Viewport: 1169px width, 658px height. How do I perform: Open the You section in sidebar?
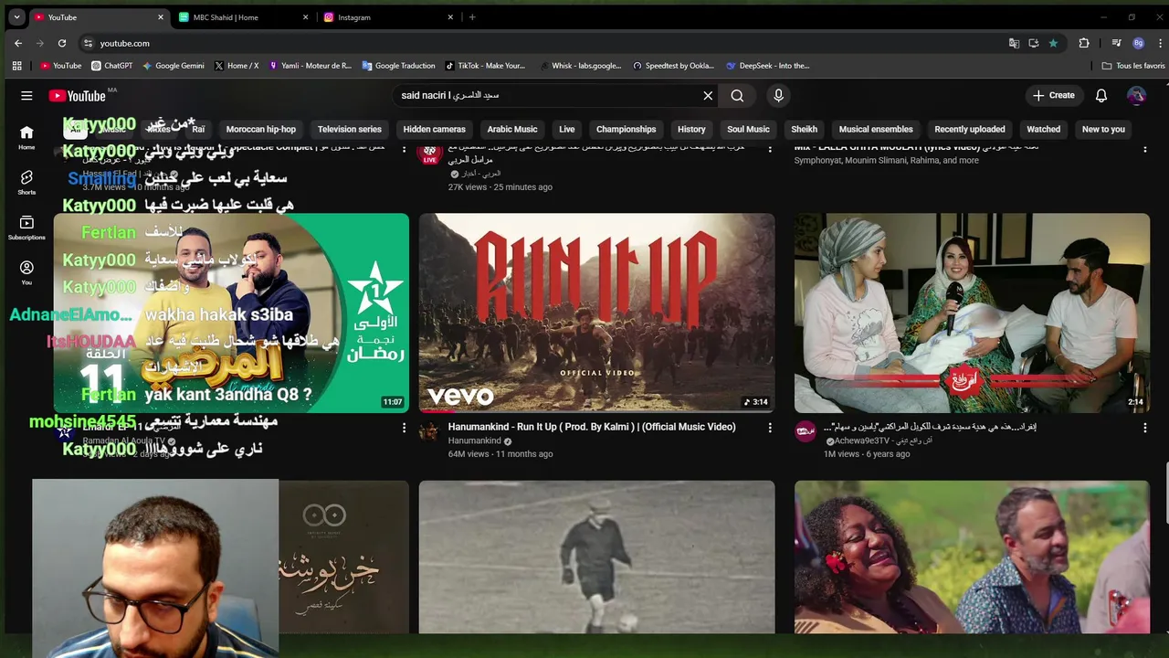coord(26,272)
